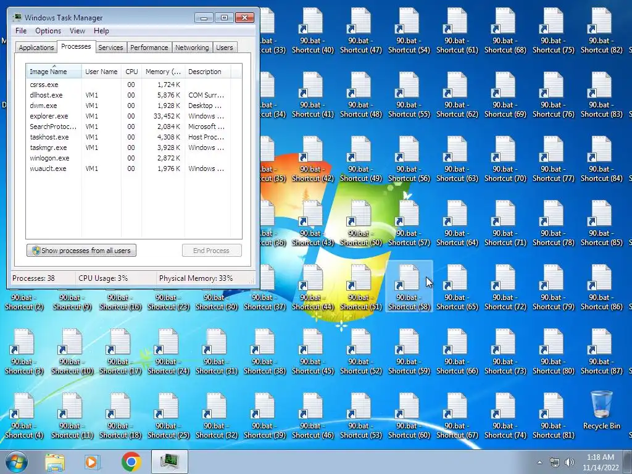Switch to the Applications tab

click(36, 48)
